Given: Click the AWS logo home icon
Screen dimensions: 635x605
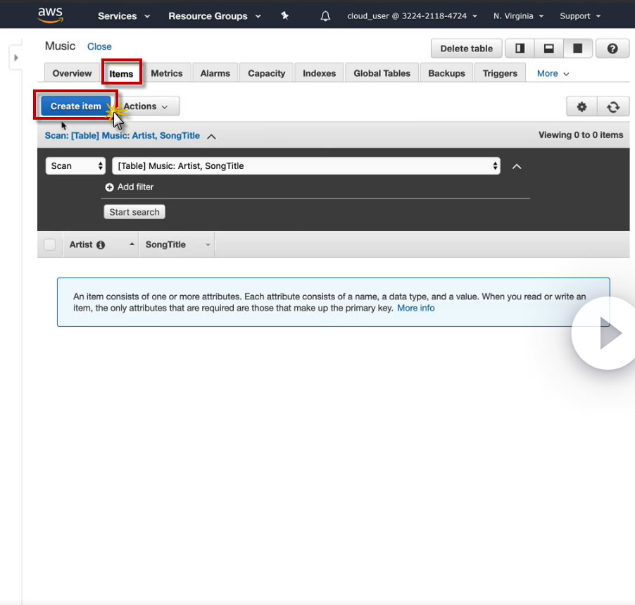Looking at the screenshot, I should click(50, 15).
